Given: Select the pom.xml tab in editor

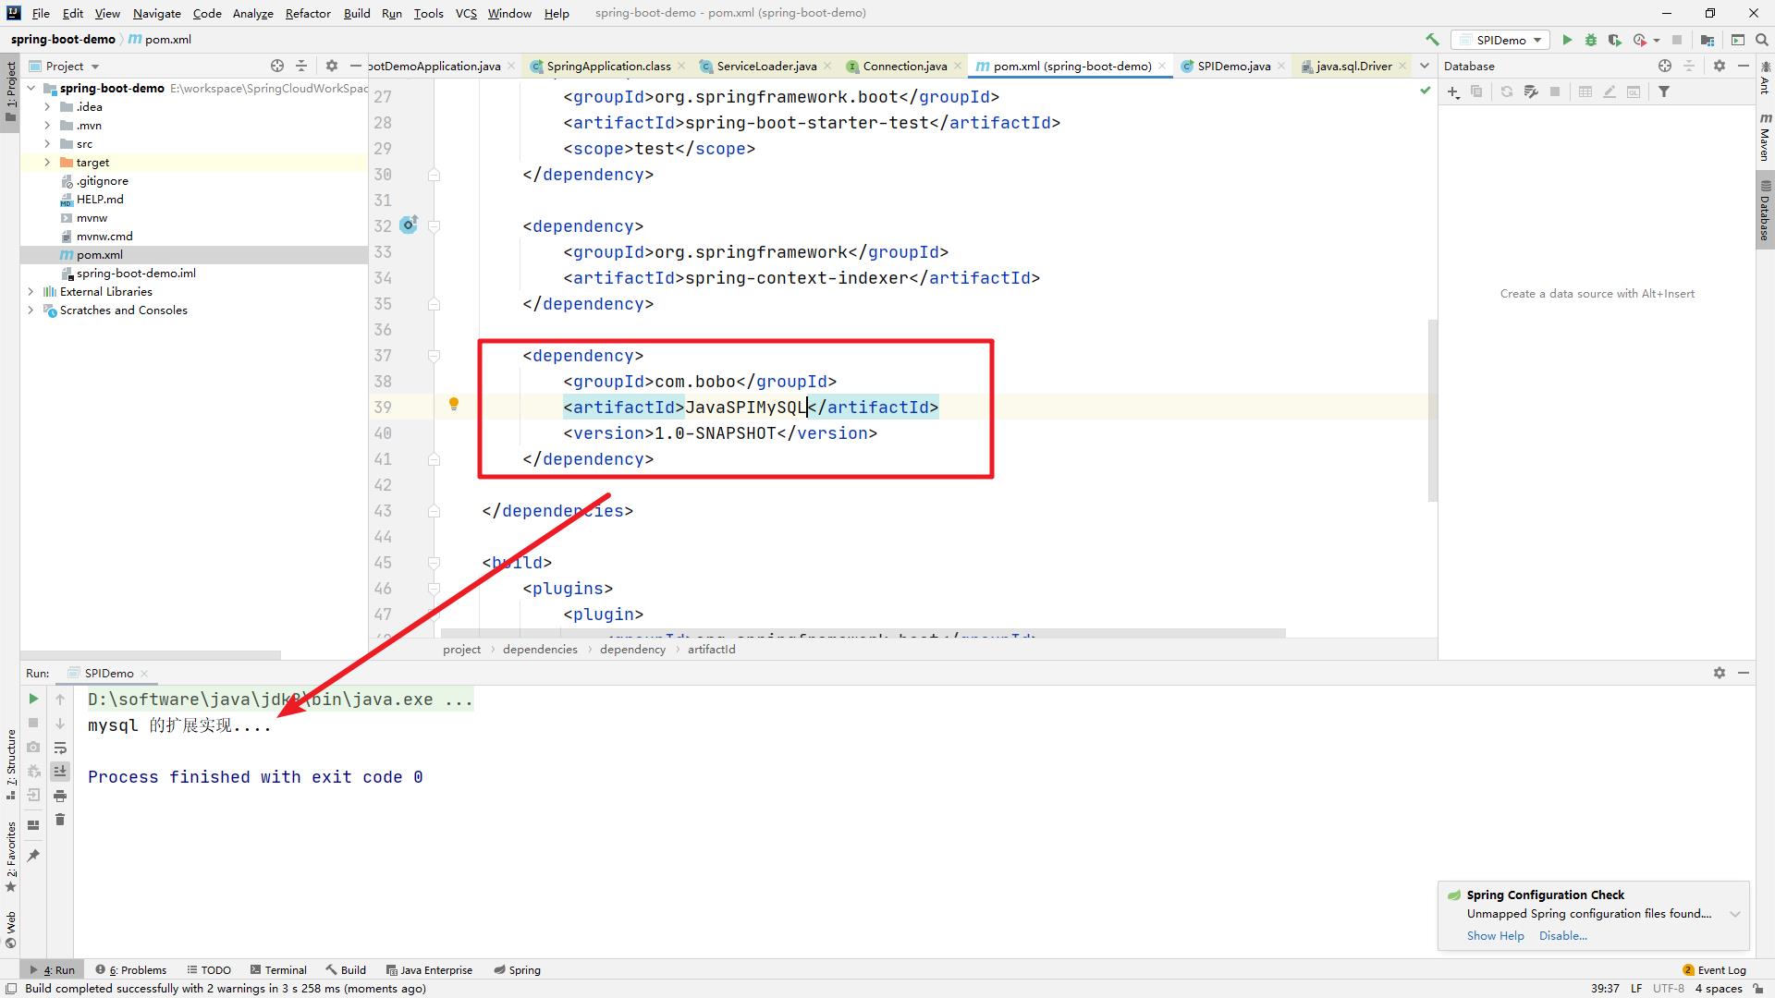Looking at the screenshot, I should tap(1068, 66).
